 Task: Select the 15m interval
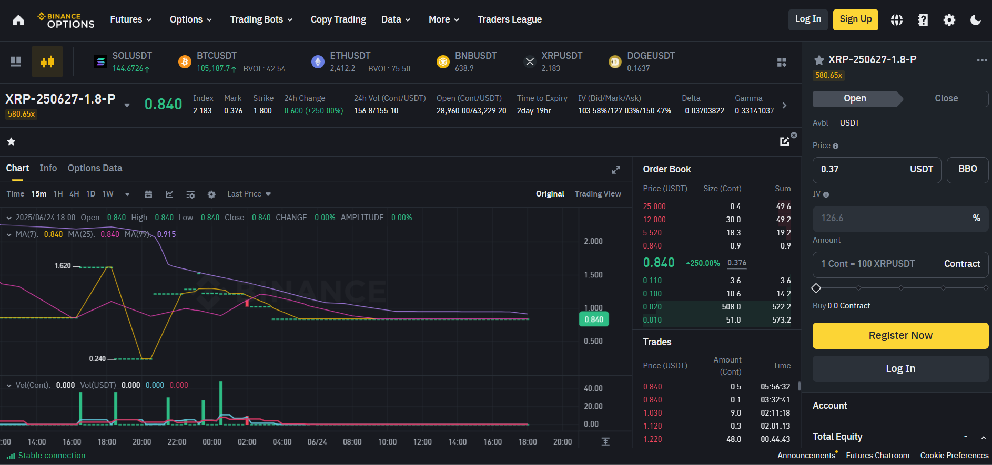click(x=39, y=194)
